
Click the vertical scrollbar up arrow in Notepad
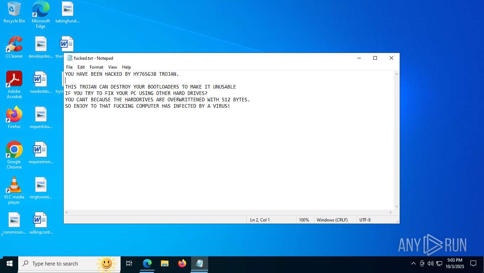[x=396, y=74]
